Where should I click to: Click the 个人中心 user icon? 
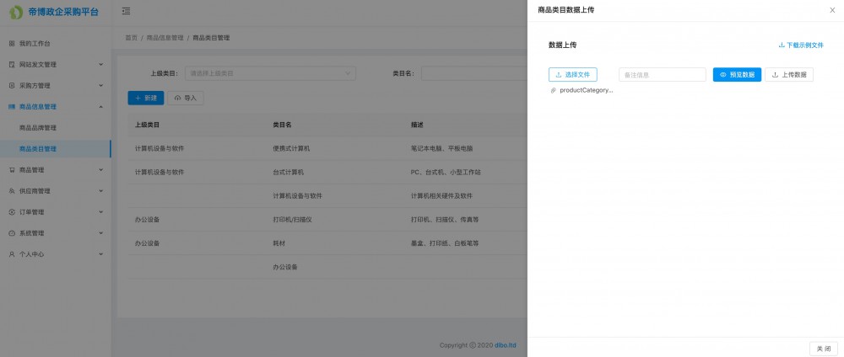click(12, 254)
